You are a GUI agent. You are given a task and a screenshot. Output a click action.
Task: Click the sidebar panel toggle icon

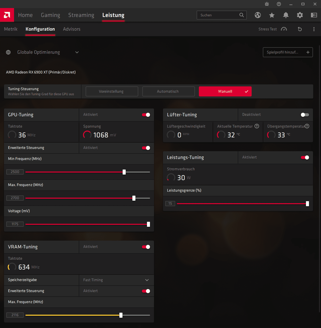(314, 15)
